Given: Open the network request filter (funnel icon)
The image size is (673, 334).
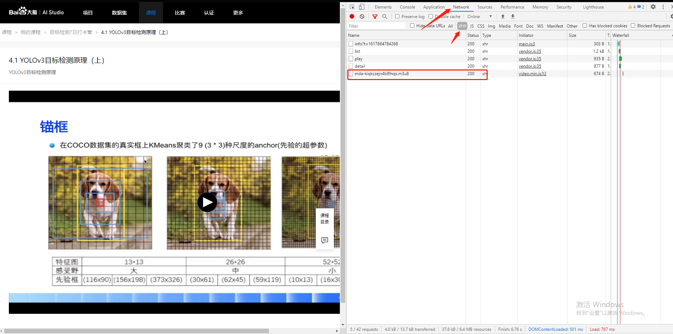Looking at the screenshot, I should tap(375, 16).
